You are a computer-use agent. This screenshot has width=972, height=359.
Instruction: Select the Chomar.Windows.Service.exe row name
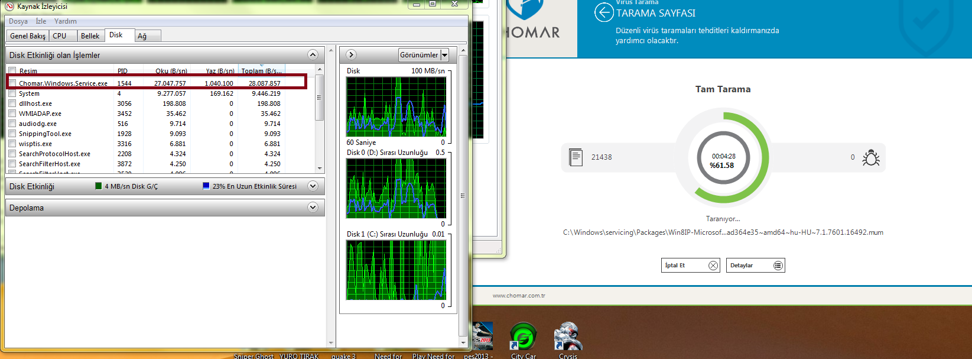click(63, 83)
